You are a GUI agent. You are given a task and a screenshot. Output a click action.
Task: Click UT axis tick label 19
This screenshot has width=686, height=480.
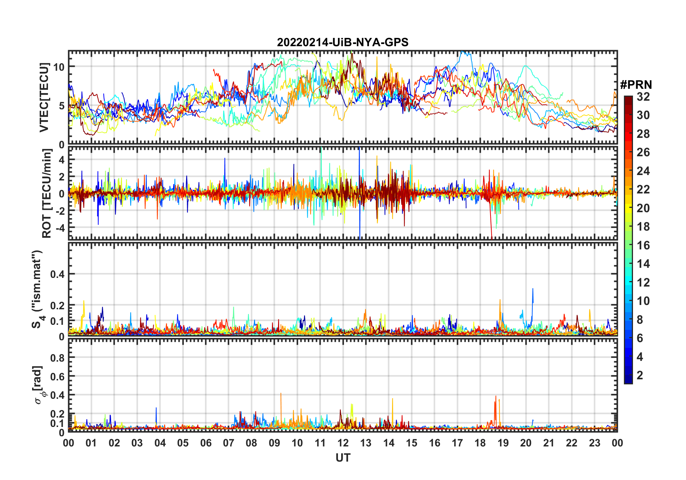[x=503, y=443]
